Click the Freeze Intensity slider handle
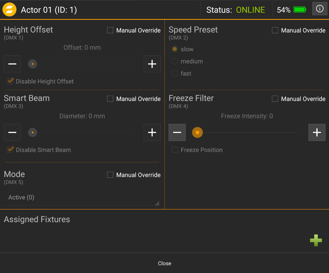 (197, 132)
